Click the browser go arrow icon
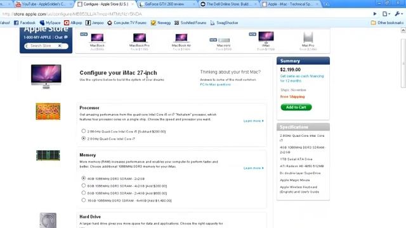This screenshot has height=228, width=406. (x=375, y=14)
